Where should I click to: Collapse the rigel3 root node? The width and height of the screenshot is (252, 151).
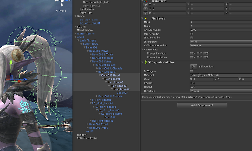75,37
